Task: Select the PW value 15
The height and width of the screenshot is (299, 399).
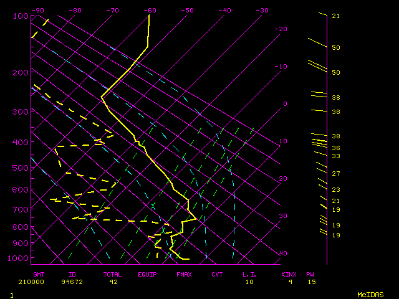Action: coord(310,282)
